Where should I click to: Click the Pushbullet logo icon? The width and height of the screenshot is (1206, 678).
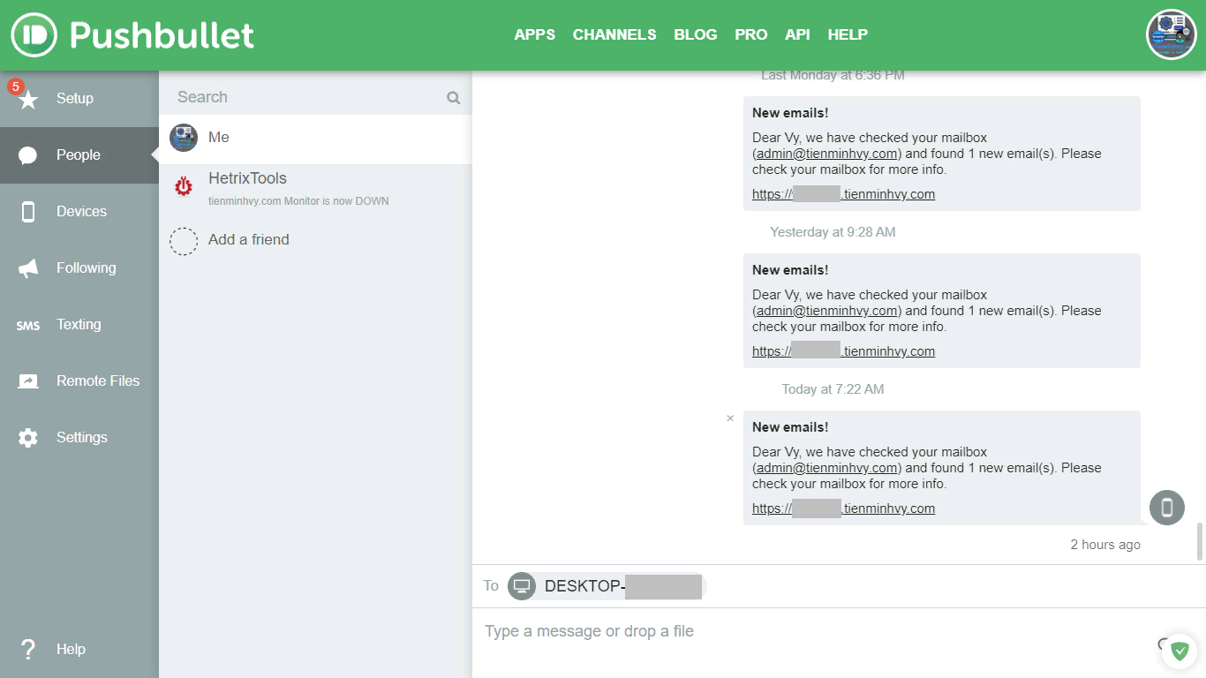pos(34,35)
